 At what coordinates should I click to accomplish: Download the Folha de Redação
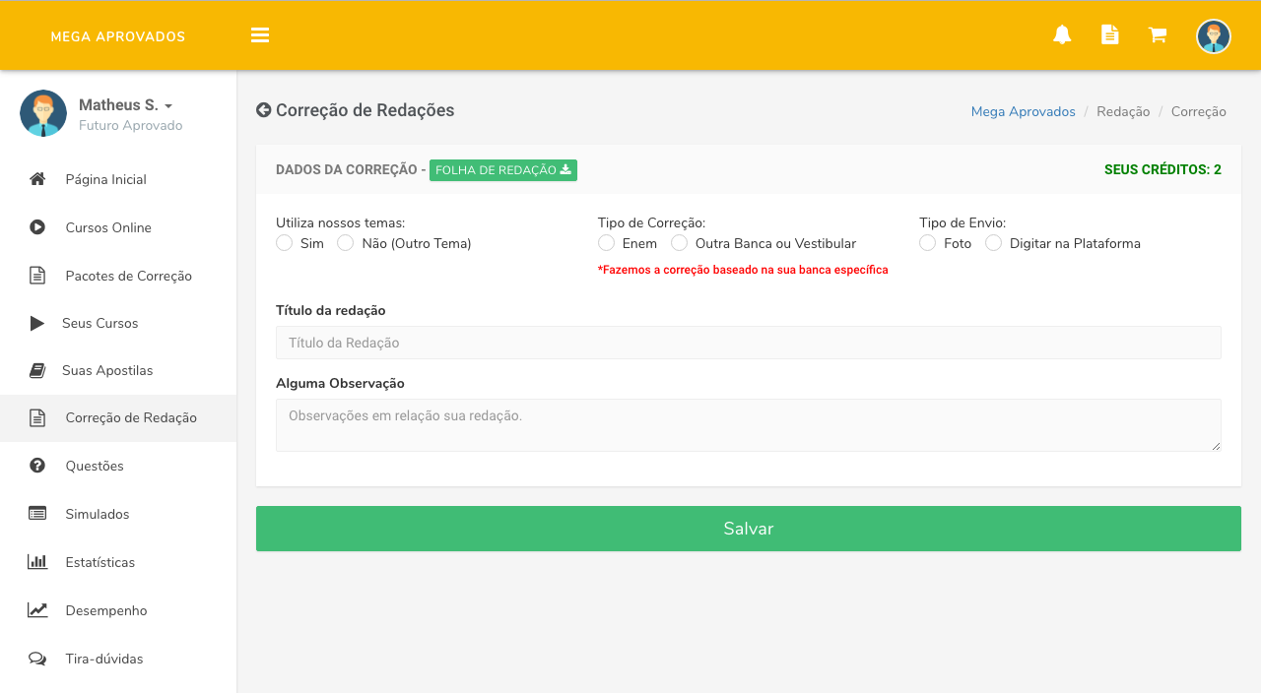coord(503,170)
